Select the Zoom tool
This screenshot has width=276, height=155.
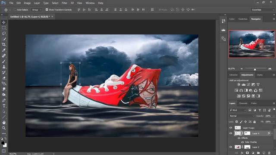pyautogui.click(x=4, y=128)
